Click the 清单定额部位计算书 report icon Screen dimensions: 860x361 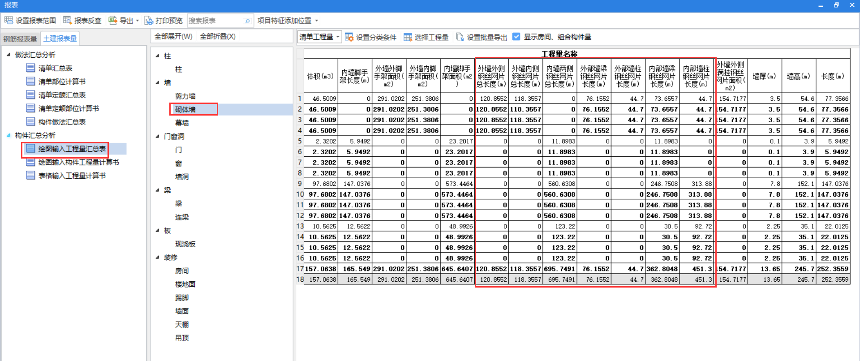(x=30, y=108)
